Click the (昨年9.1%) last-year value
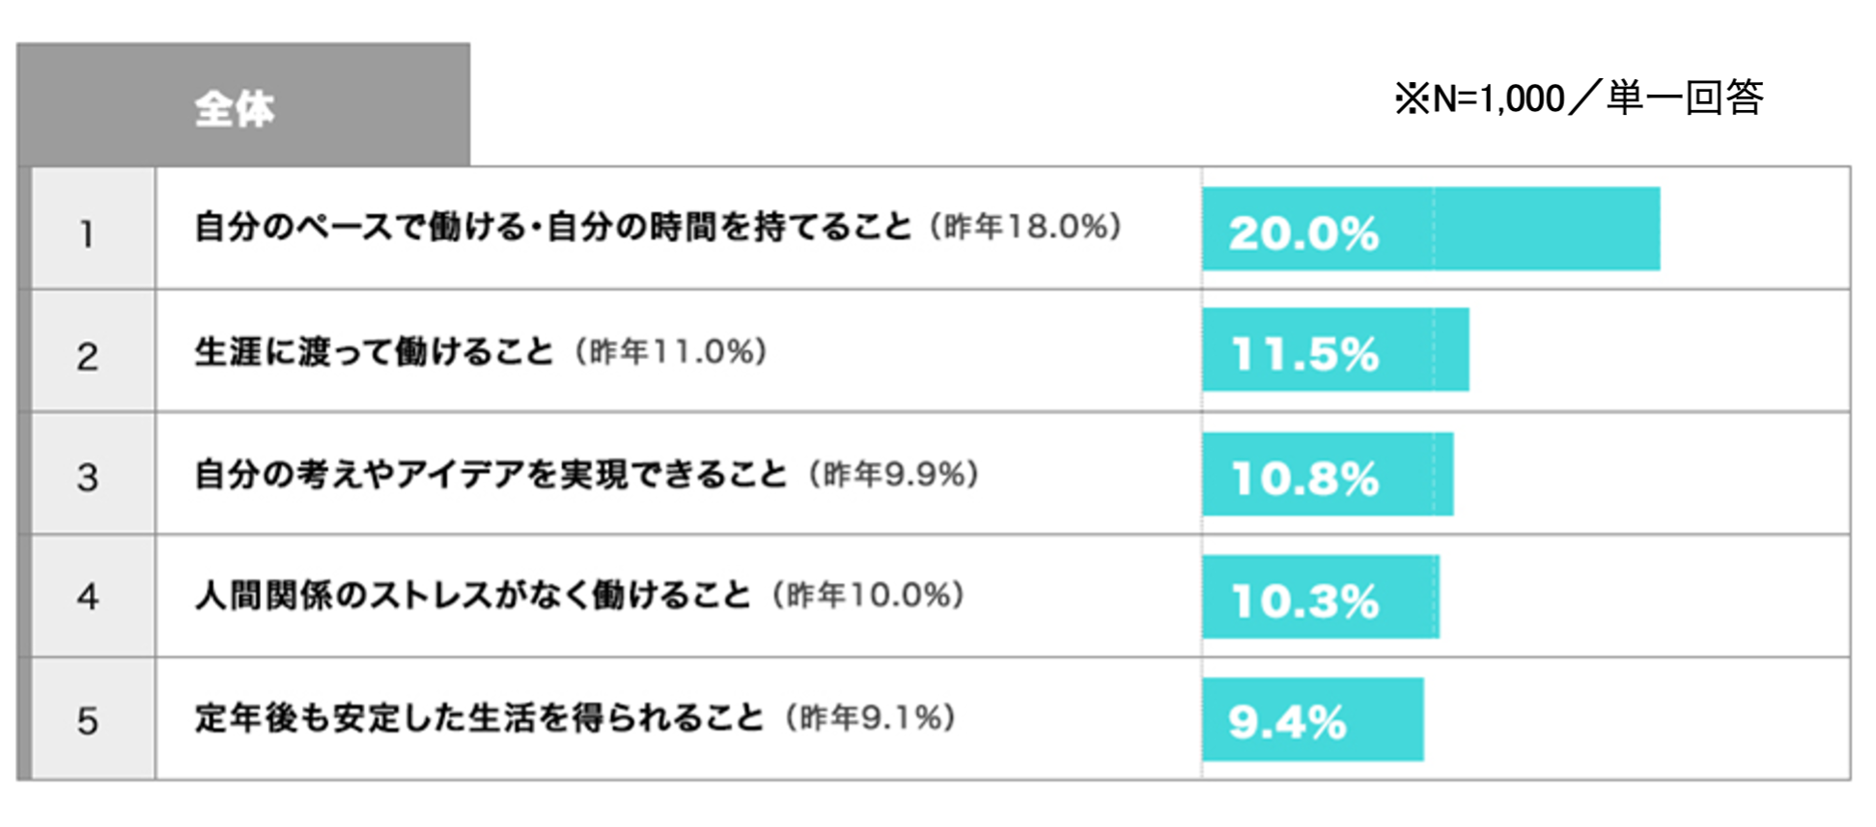1876x827 pixels. pyautogui.click(x=871, y=719)
